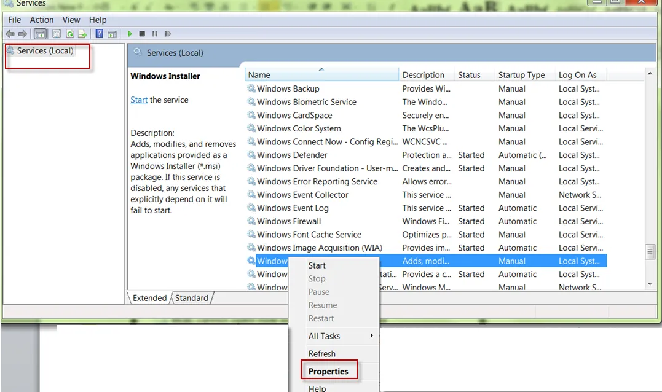The image size is (662, 392).
Task: Click the Restart Service toolbar icon
Action: click(x=168, y=34)
